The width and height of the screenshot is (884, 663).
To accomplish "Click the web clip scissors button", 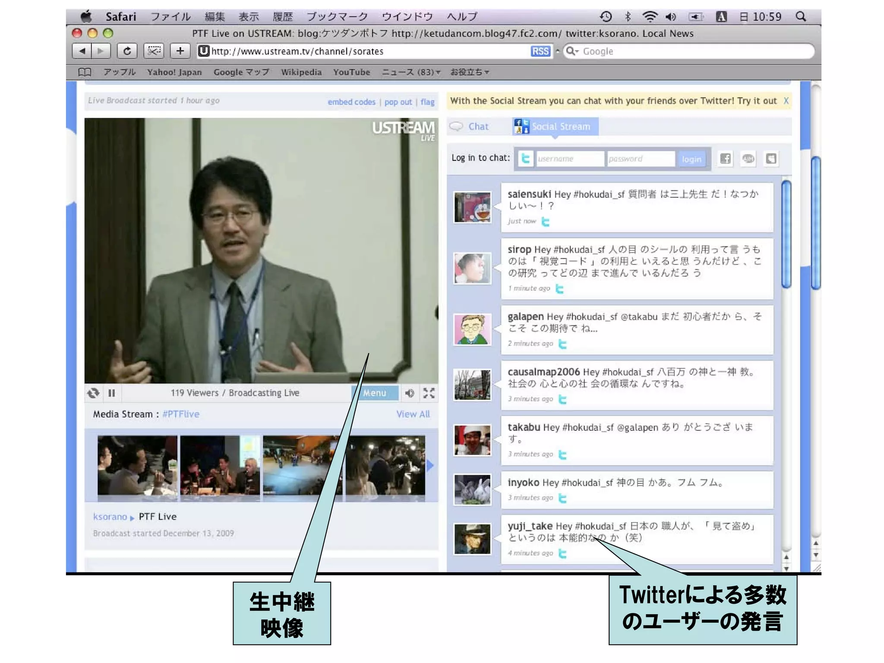I will (x=154, y=51).
